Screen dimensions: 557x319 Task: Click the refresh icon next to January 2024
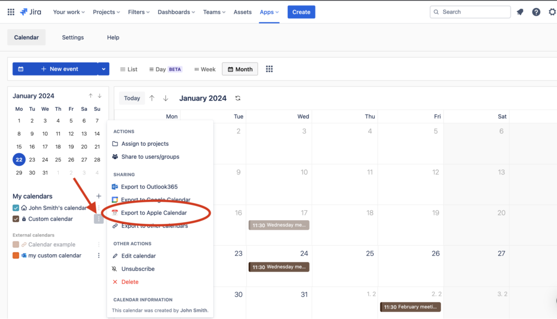(238, 98)
